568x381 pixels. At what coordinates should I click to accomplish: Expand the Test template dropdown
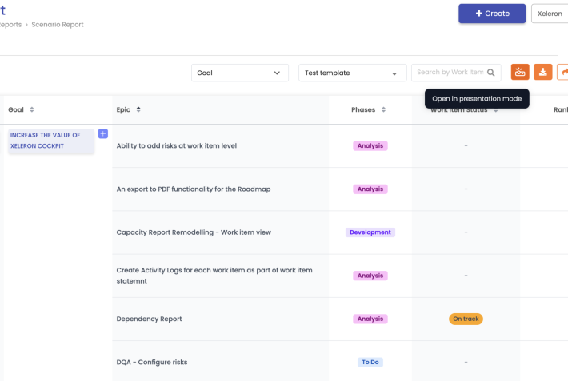coord(350,73)
